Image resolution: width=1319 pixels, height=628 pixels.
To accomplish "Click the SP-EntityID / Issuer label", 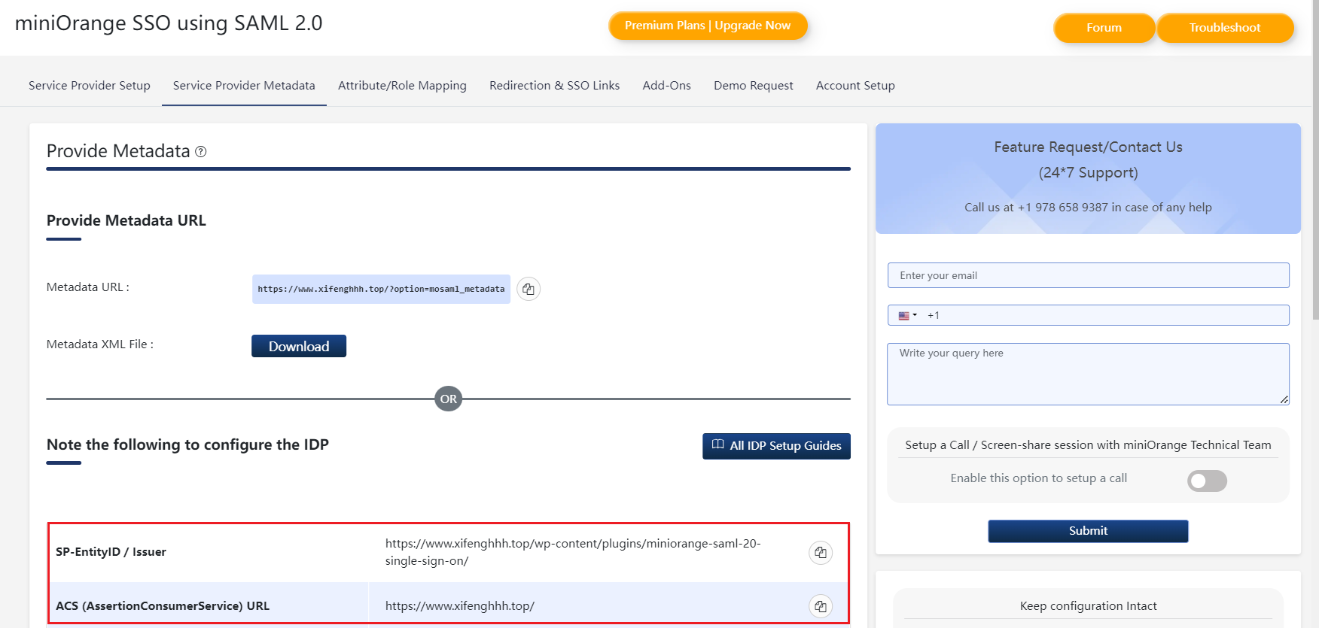I will (x=111, y=552).
